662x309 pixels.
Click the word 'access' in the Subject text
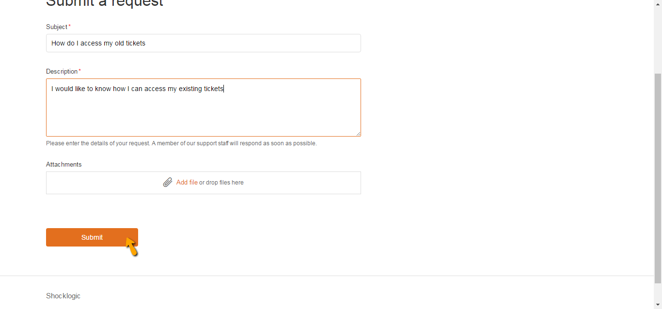91,43
